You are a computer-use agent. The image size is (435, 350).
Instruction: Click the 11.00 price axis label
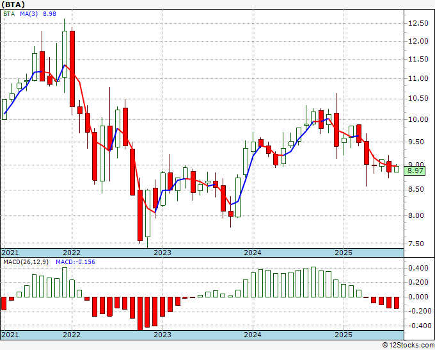(x=418, y=78)
